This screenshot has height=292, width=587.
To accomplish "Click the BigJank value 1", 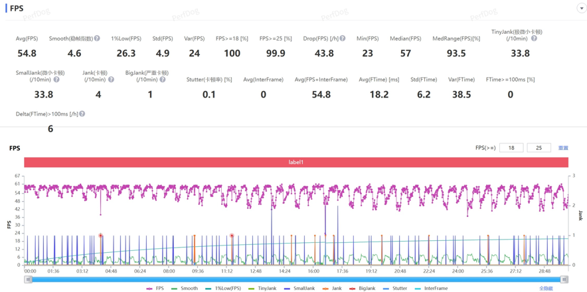I will point(150,95).
